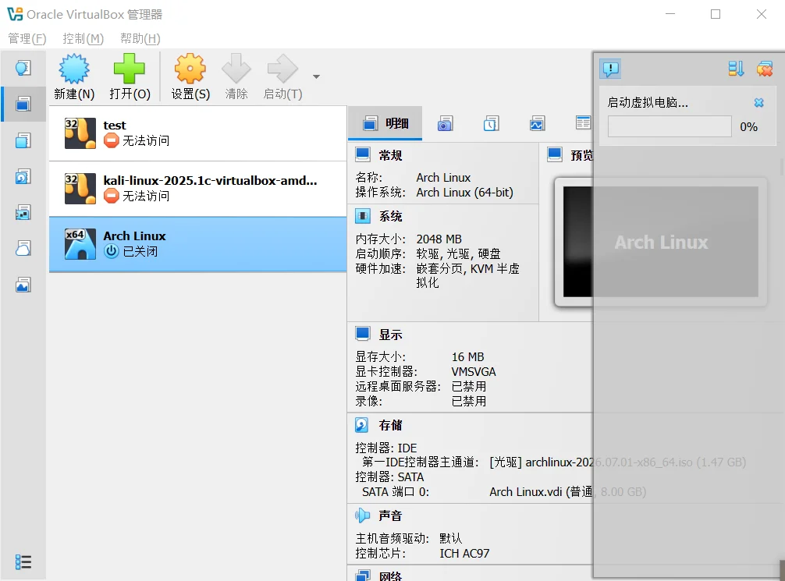Click the 软驱, 光驱, 硬盘 boot order value

459,253
